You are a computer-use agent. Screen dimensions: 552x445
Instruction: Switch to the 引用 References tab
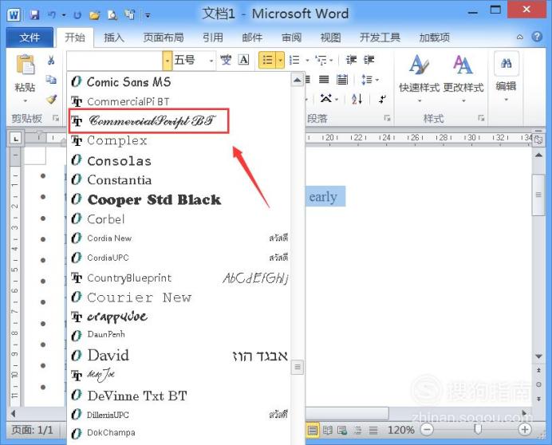[213, 37]
